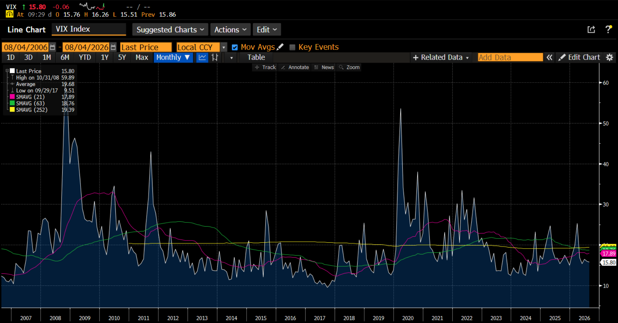Image resolution: width=618 pixels, height=323 pixels.
Task: Open the Monthly periodicity dropdown
Action: (x=173, y=57)
